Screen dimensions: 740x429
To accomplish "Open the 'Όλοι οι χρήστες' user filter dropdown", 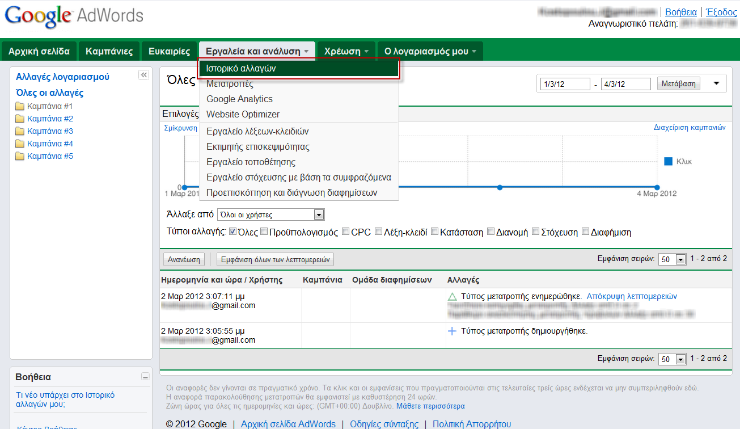I will click(271, 215).
